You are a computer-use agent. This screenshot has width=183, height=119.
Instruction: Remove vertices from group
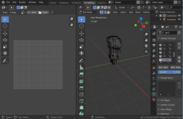click(166, 67)
